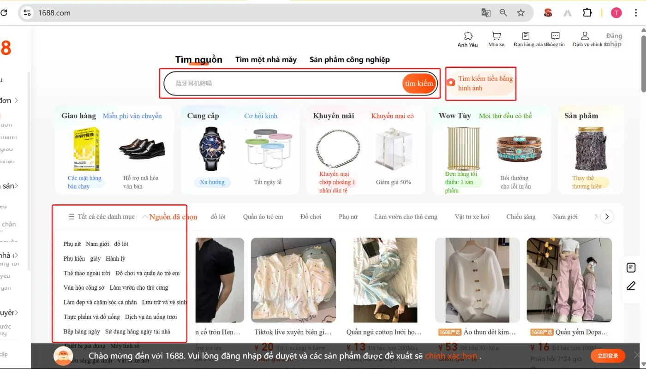This screenshot has width=646, height=369.
Task: Click the search input field
Action: 283,83
